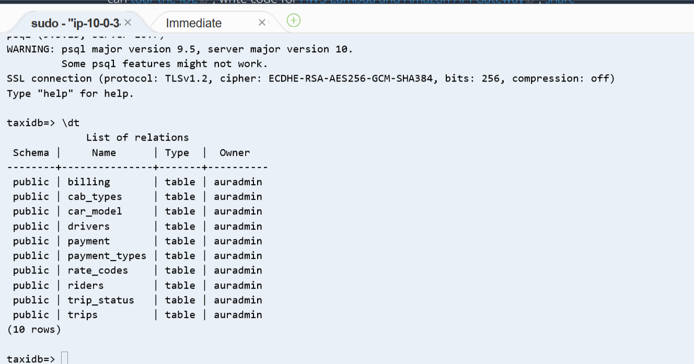
Task: Click the car_model table name
Action: point(95,211)
